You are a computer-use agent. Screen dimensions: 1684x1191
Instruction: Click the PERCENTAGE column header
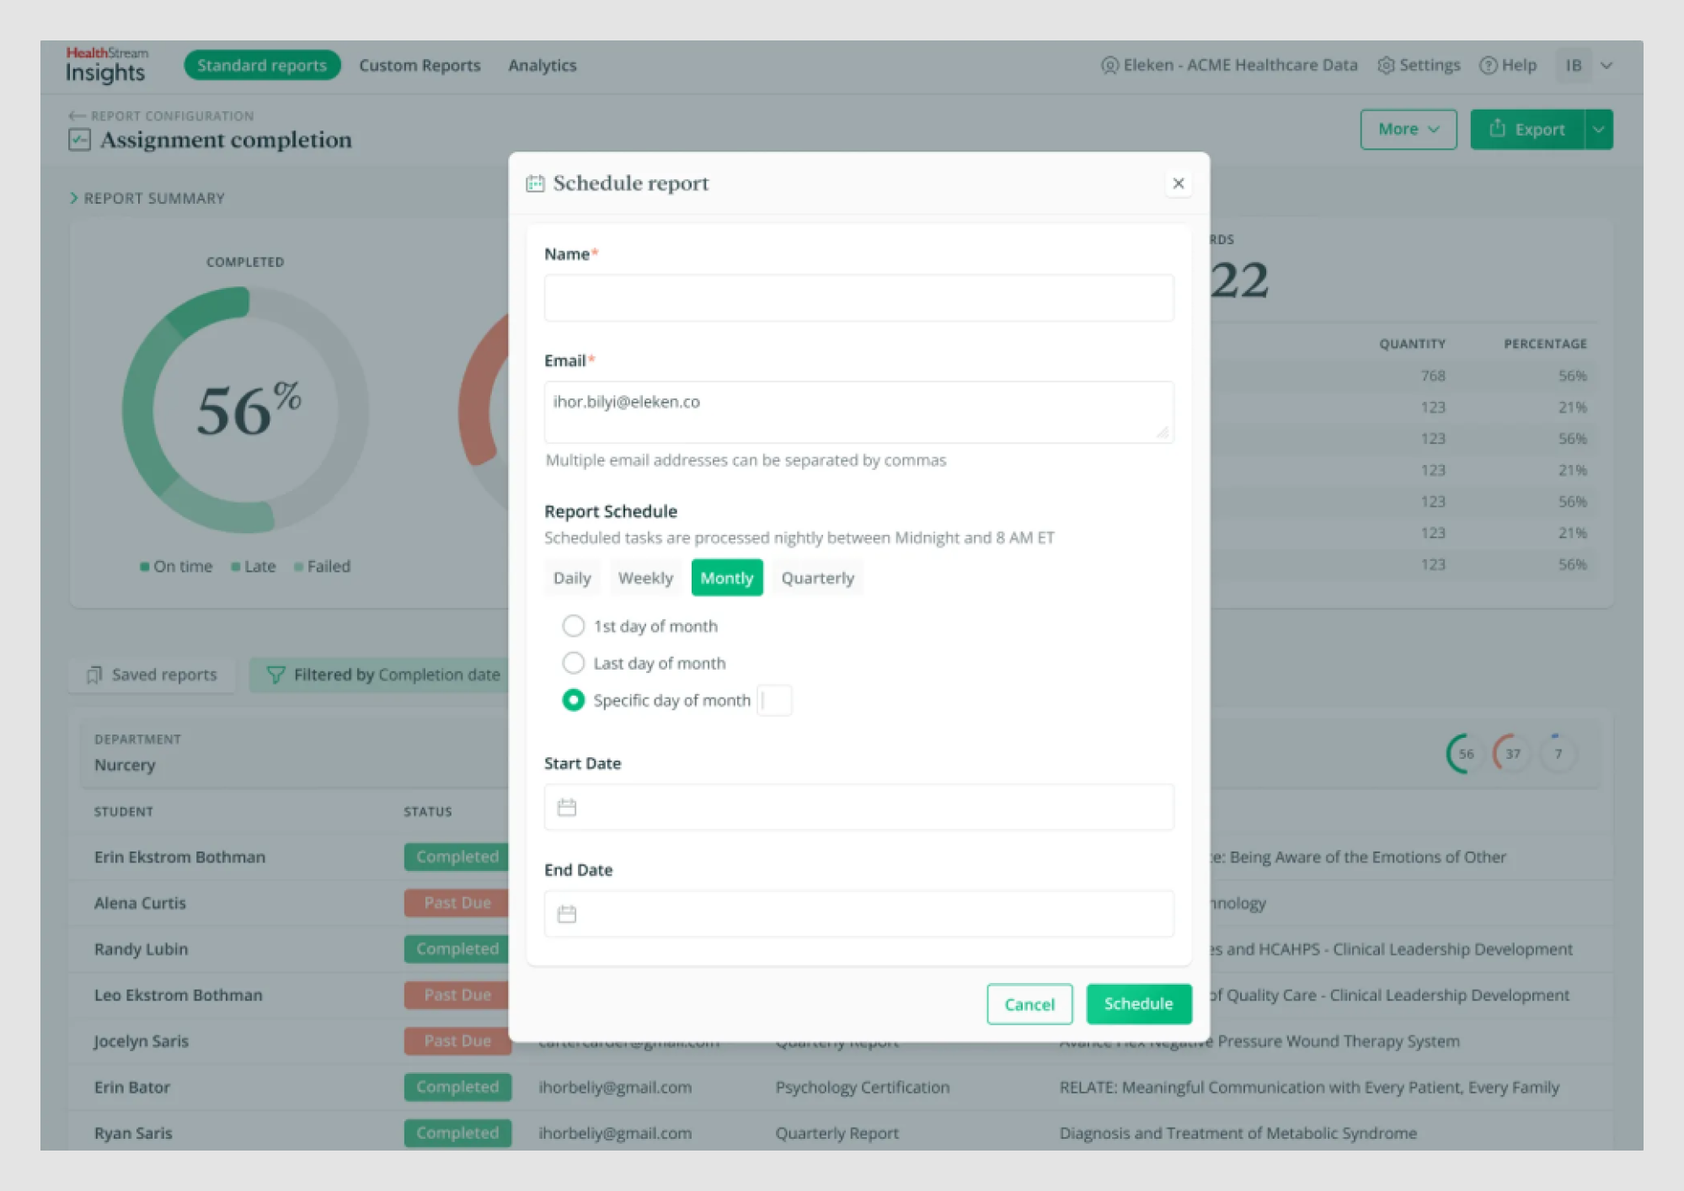click(1545, 344)
